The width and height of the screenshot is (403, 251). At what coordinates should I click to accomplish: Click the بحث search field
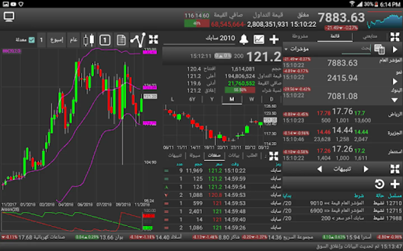(356, 49)
